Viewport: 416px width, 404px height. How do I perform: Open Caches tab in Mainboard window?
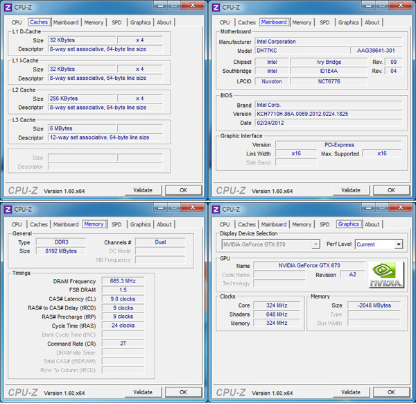click(247, 23)
